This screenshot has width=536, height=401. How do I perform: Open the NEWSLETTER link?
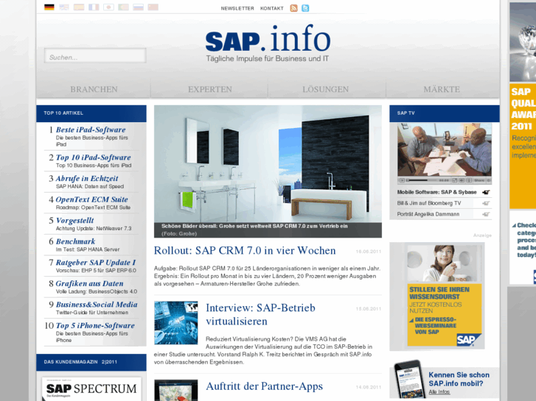237,9
